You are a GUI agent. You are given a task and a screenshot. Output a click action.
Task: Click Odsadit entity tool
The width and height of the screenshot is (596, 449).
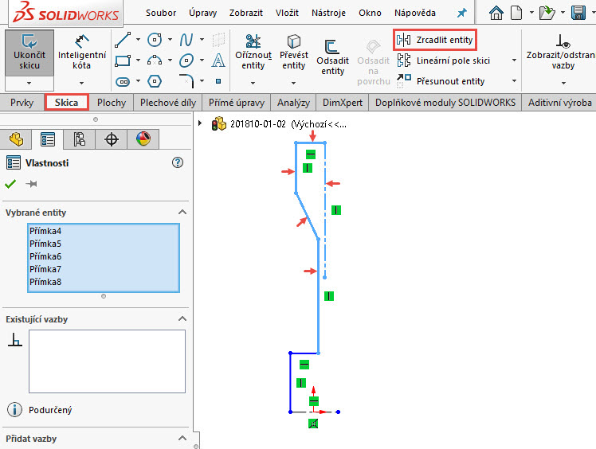tap(332, 58)
